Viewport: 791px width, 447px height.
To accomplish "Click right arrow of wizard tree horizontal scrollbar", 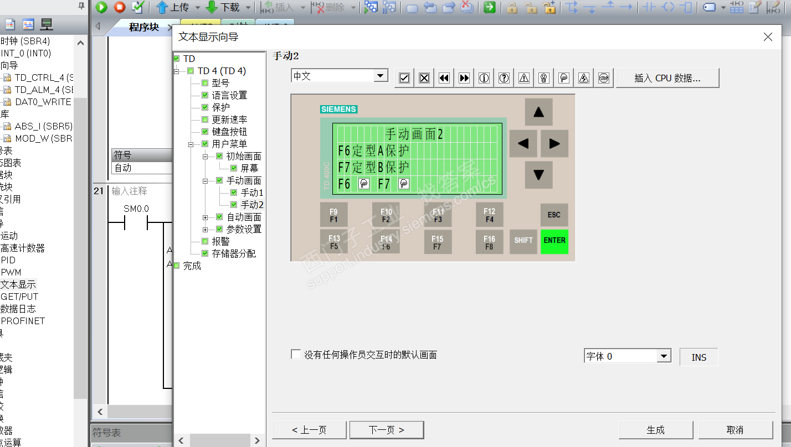I will point(257,441).
